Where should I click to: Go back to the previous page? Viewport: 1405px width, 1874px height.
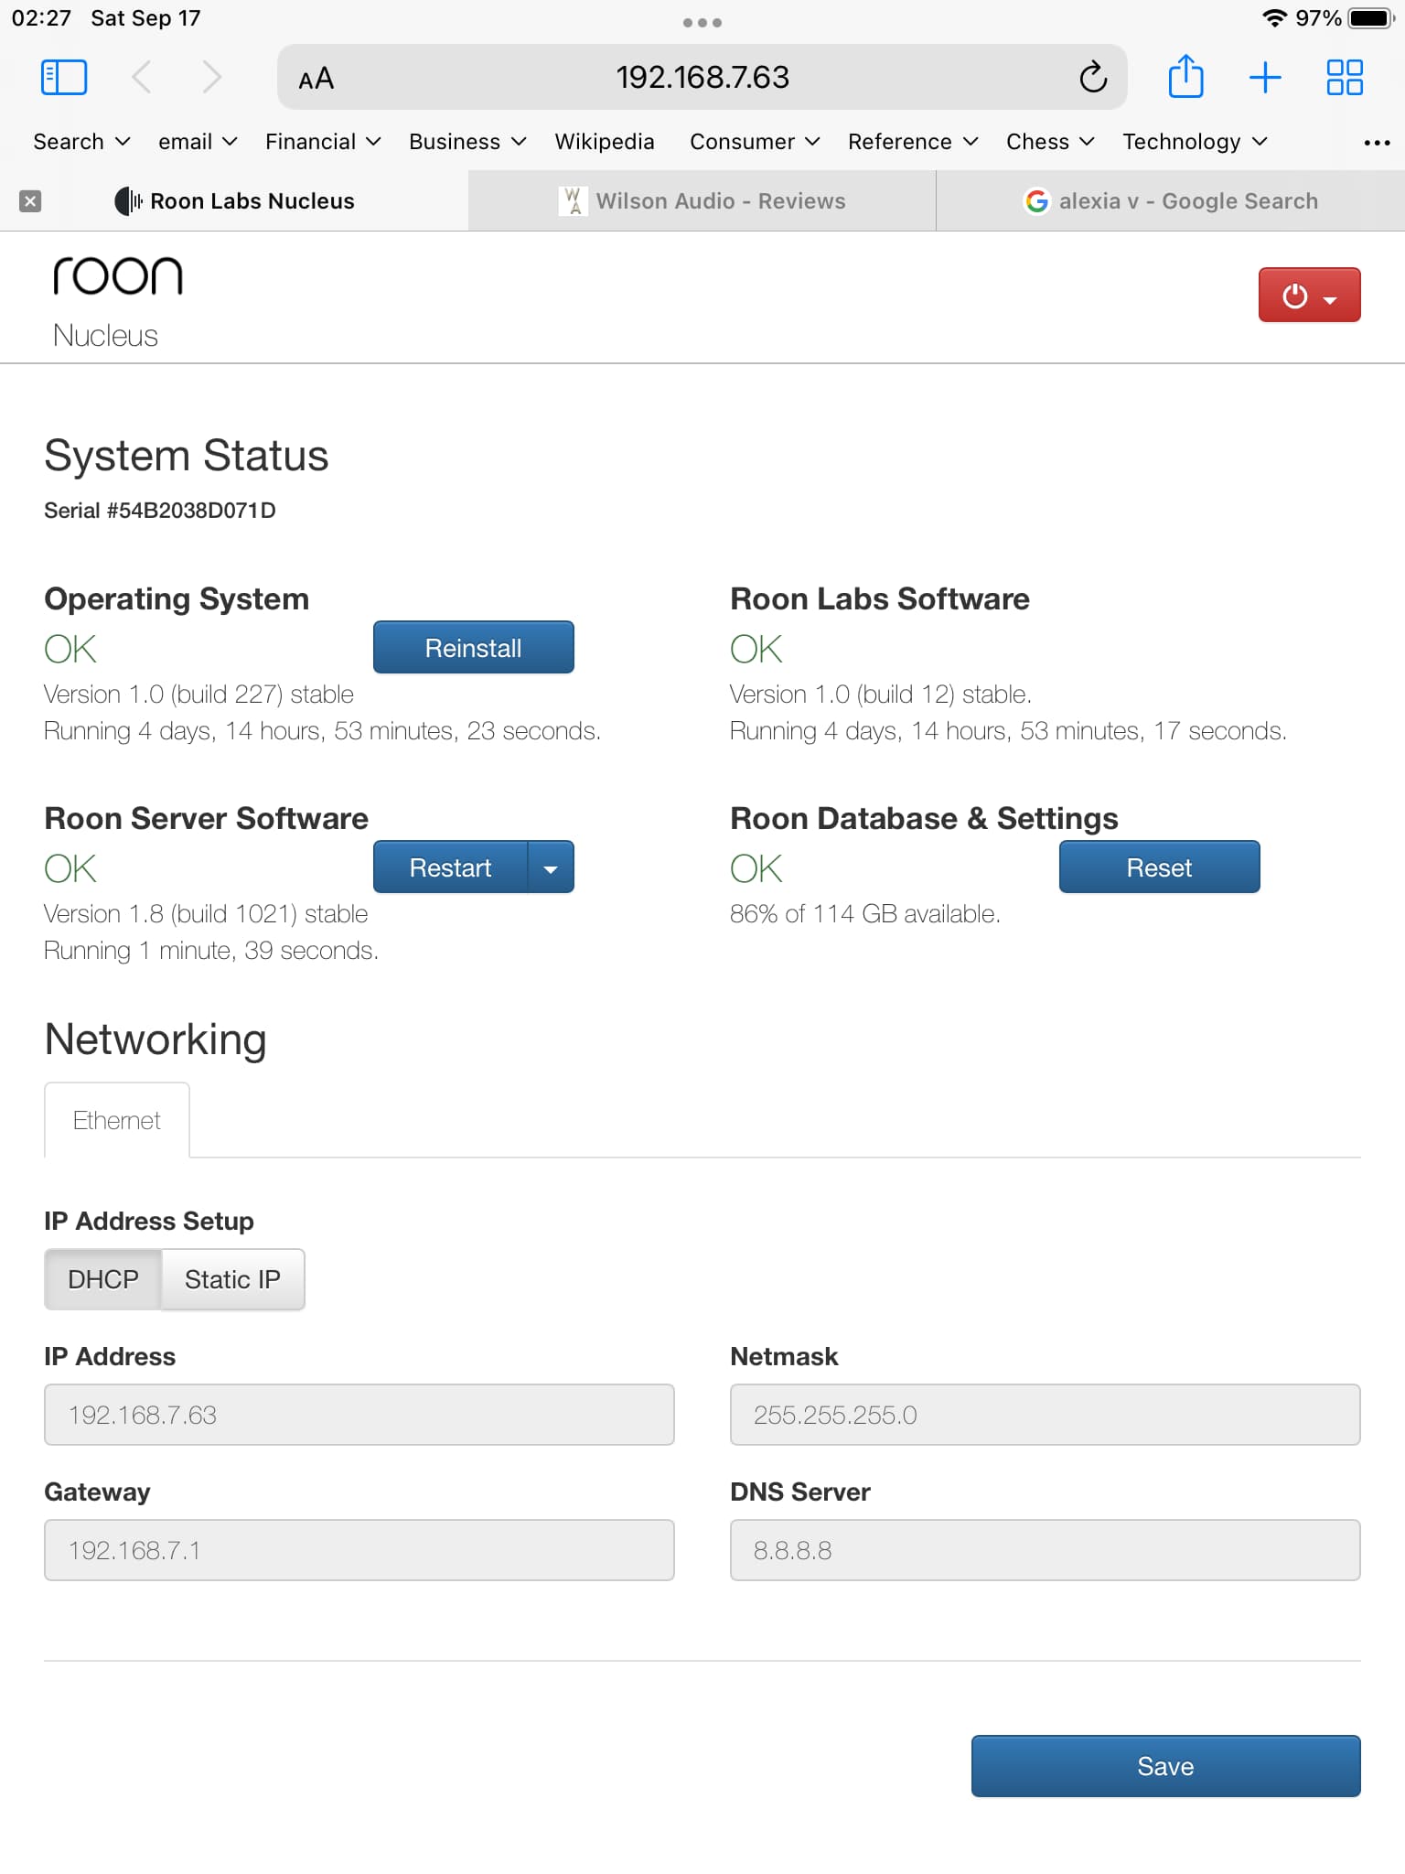click(142, 78)
